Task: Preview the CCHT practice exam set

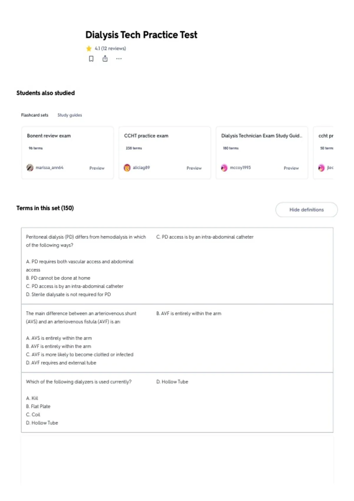Action: coord(194,168)
